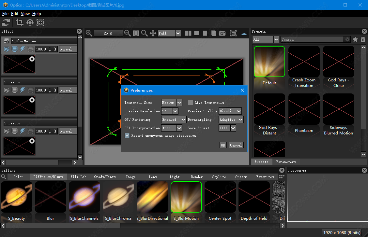Screen dimensions: 368x237
Task: Open the GPU Rendering dropdown
Action: click(x=174, y=119)
